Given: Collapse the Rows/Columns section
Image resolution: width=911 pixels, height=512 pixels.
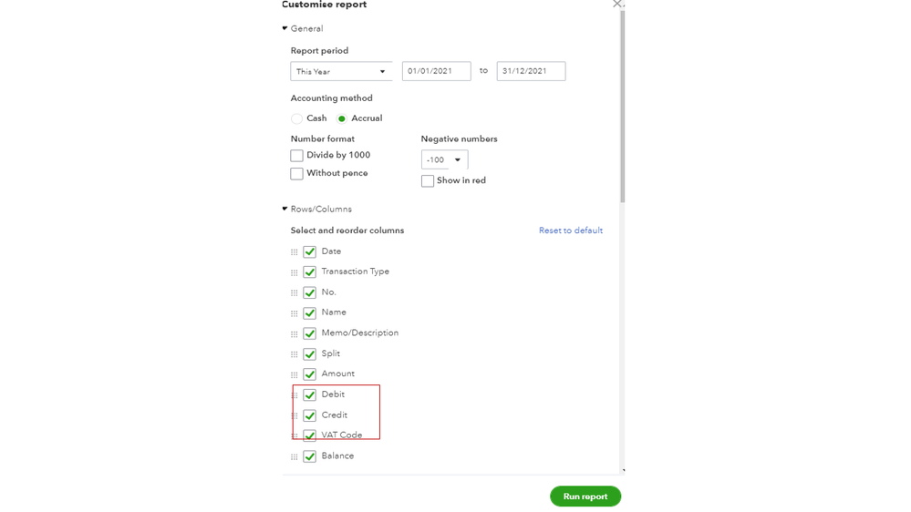Looking at the screenshot, I should 285,210.
